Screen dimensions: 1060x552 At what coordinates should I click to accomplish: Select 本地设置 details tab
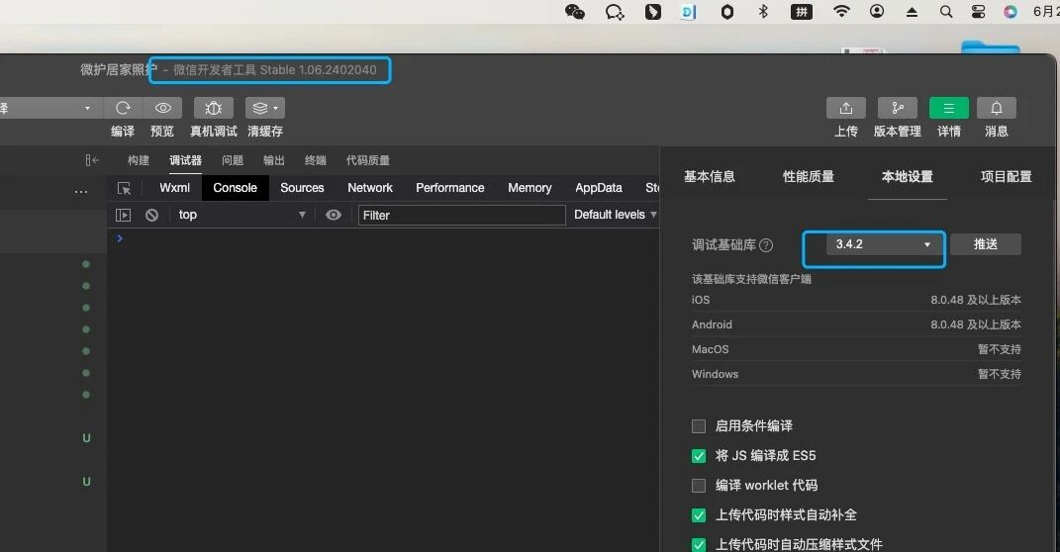[x=908, y=177]
